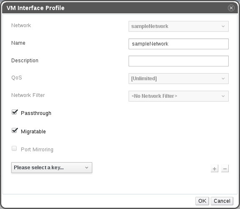Click Cancel to discard changes
This screenshot has height=209, width=240.
222,201
